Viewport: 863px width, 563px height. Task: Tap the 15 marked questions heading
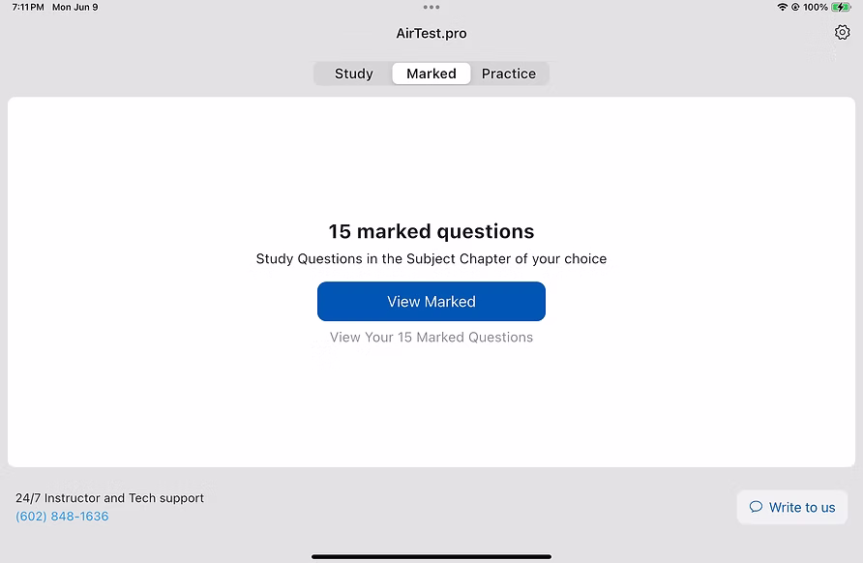point(431,232)
